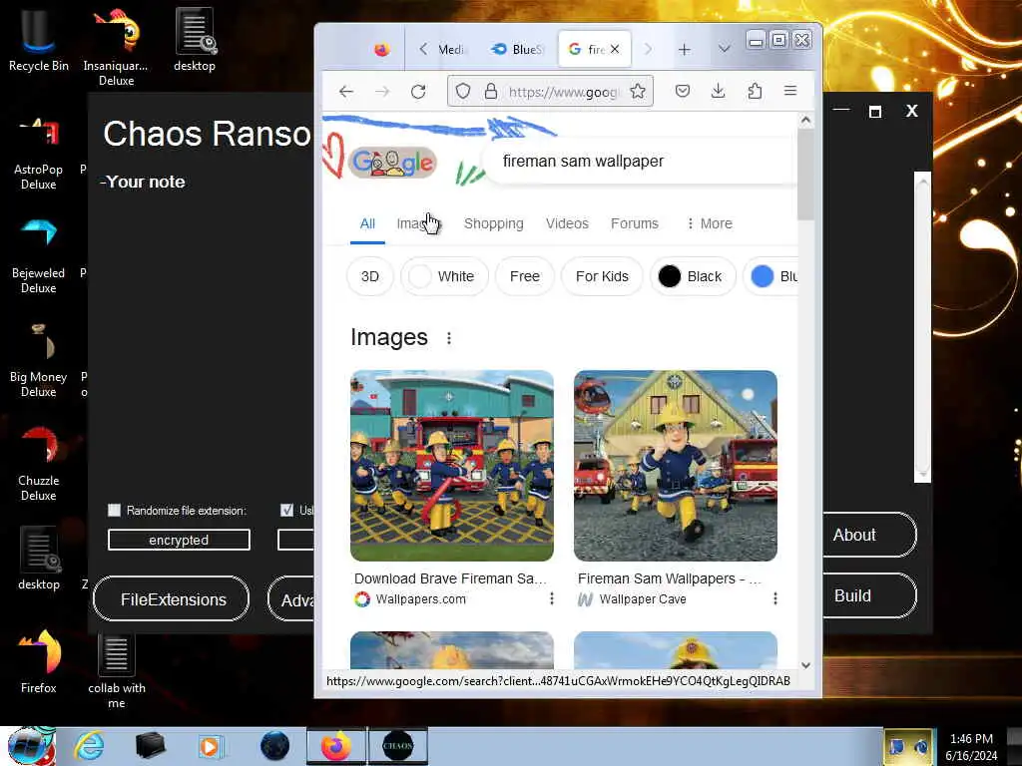
Task: Toggle Randomize file extension checkbox in Chaos
Action: point(114,510)
